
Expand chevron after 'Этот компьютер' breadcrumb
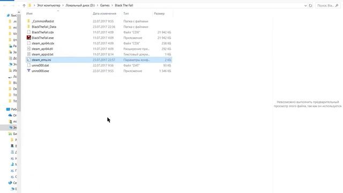63,5
